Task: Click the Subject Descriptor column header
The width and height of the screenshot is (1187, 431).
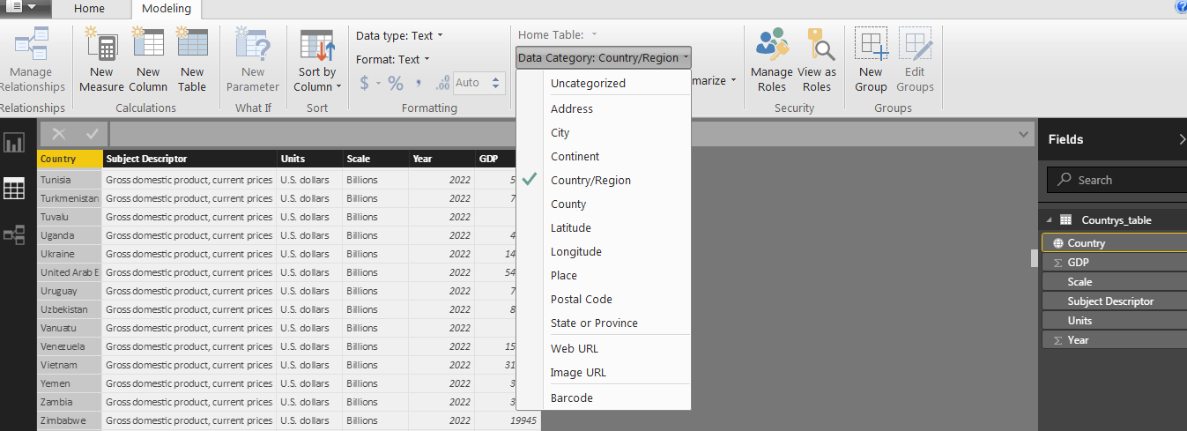Action: click(189, 159)
